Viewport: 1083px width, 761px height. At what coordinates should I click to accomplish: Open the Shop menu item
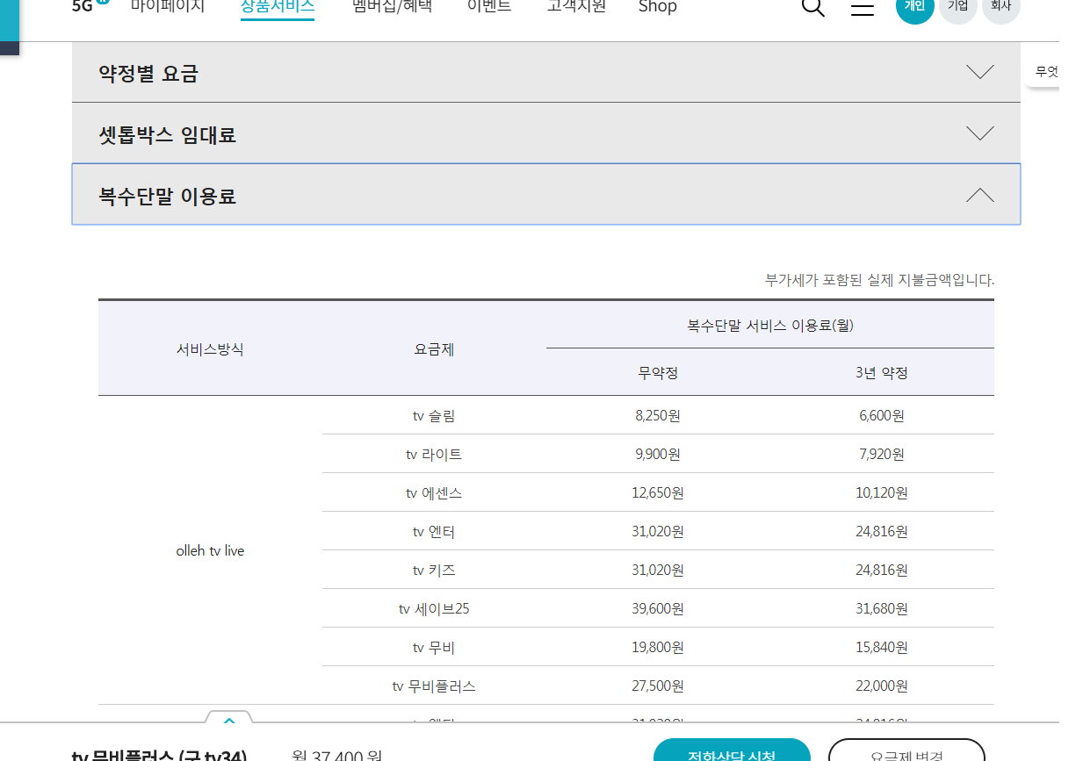pos(657,7)
